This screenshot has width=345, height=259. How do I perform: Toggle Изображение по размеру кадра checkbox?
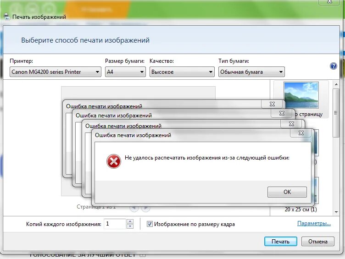(x=150, y=224)
